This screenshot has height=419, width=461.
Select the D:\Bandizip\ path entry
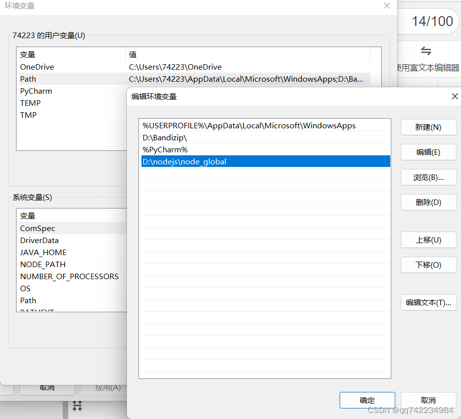(165, 137)
